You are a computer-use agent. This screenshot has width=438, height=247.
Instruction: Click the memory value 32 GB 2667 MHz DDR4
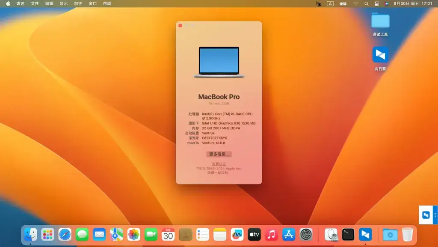tap(221, 128)
